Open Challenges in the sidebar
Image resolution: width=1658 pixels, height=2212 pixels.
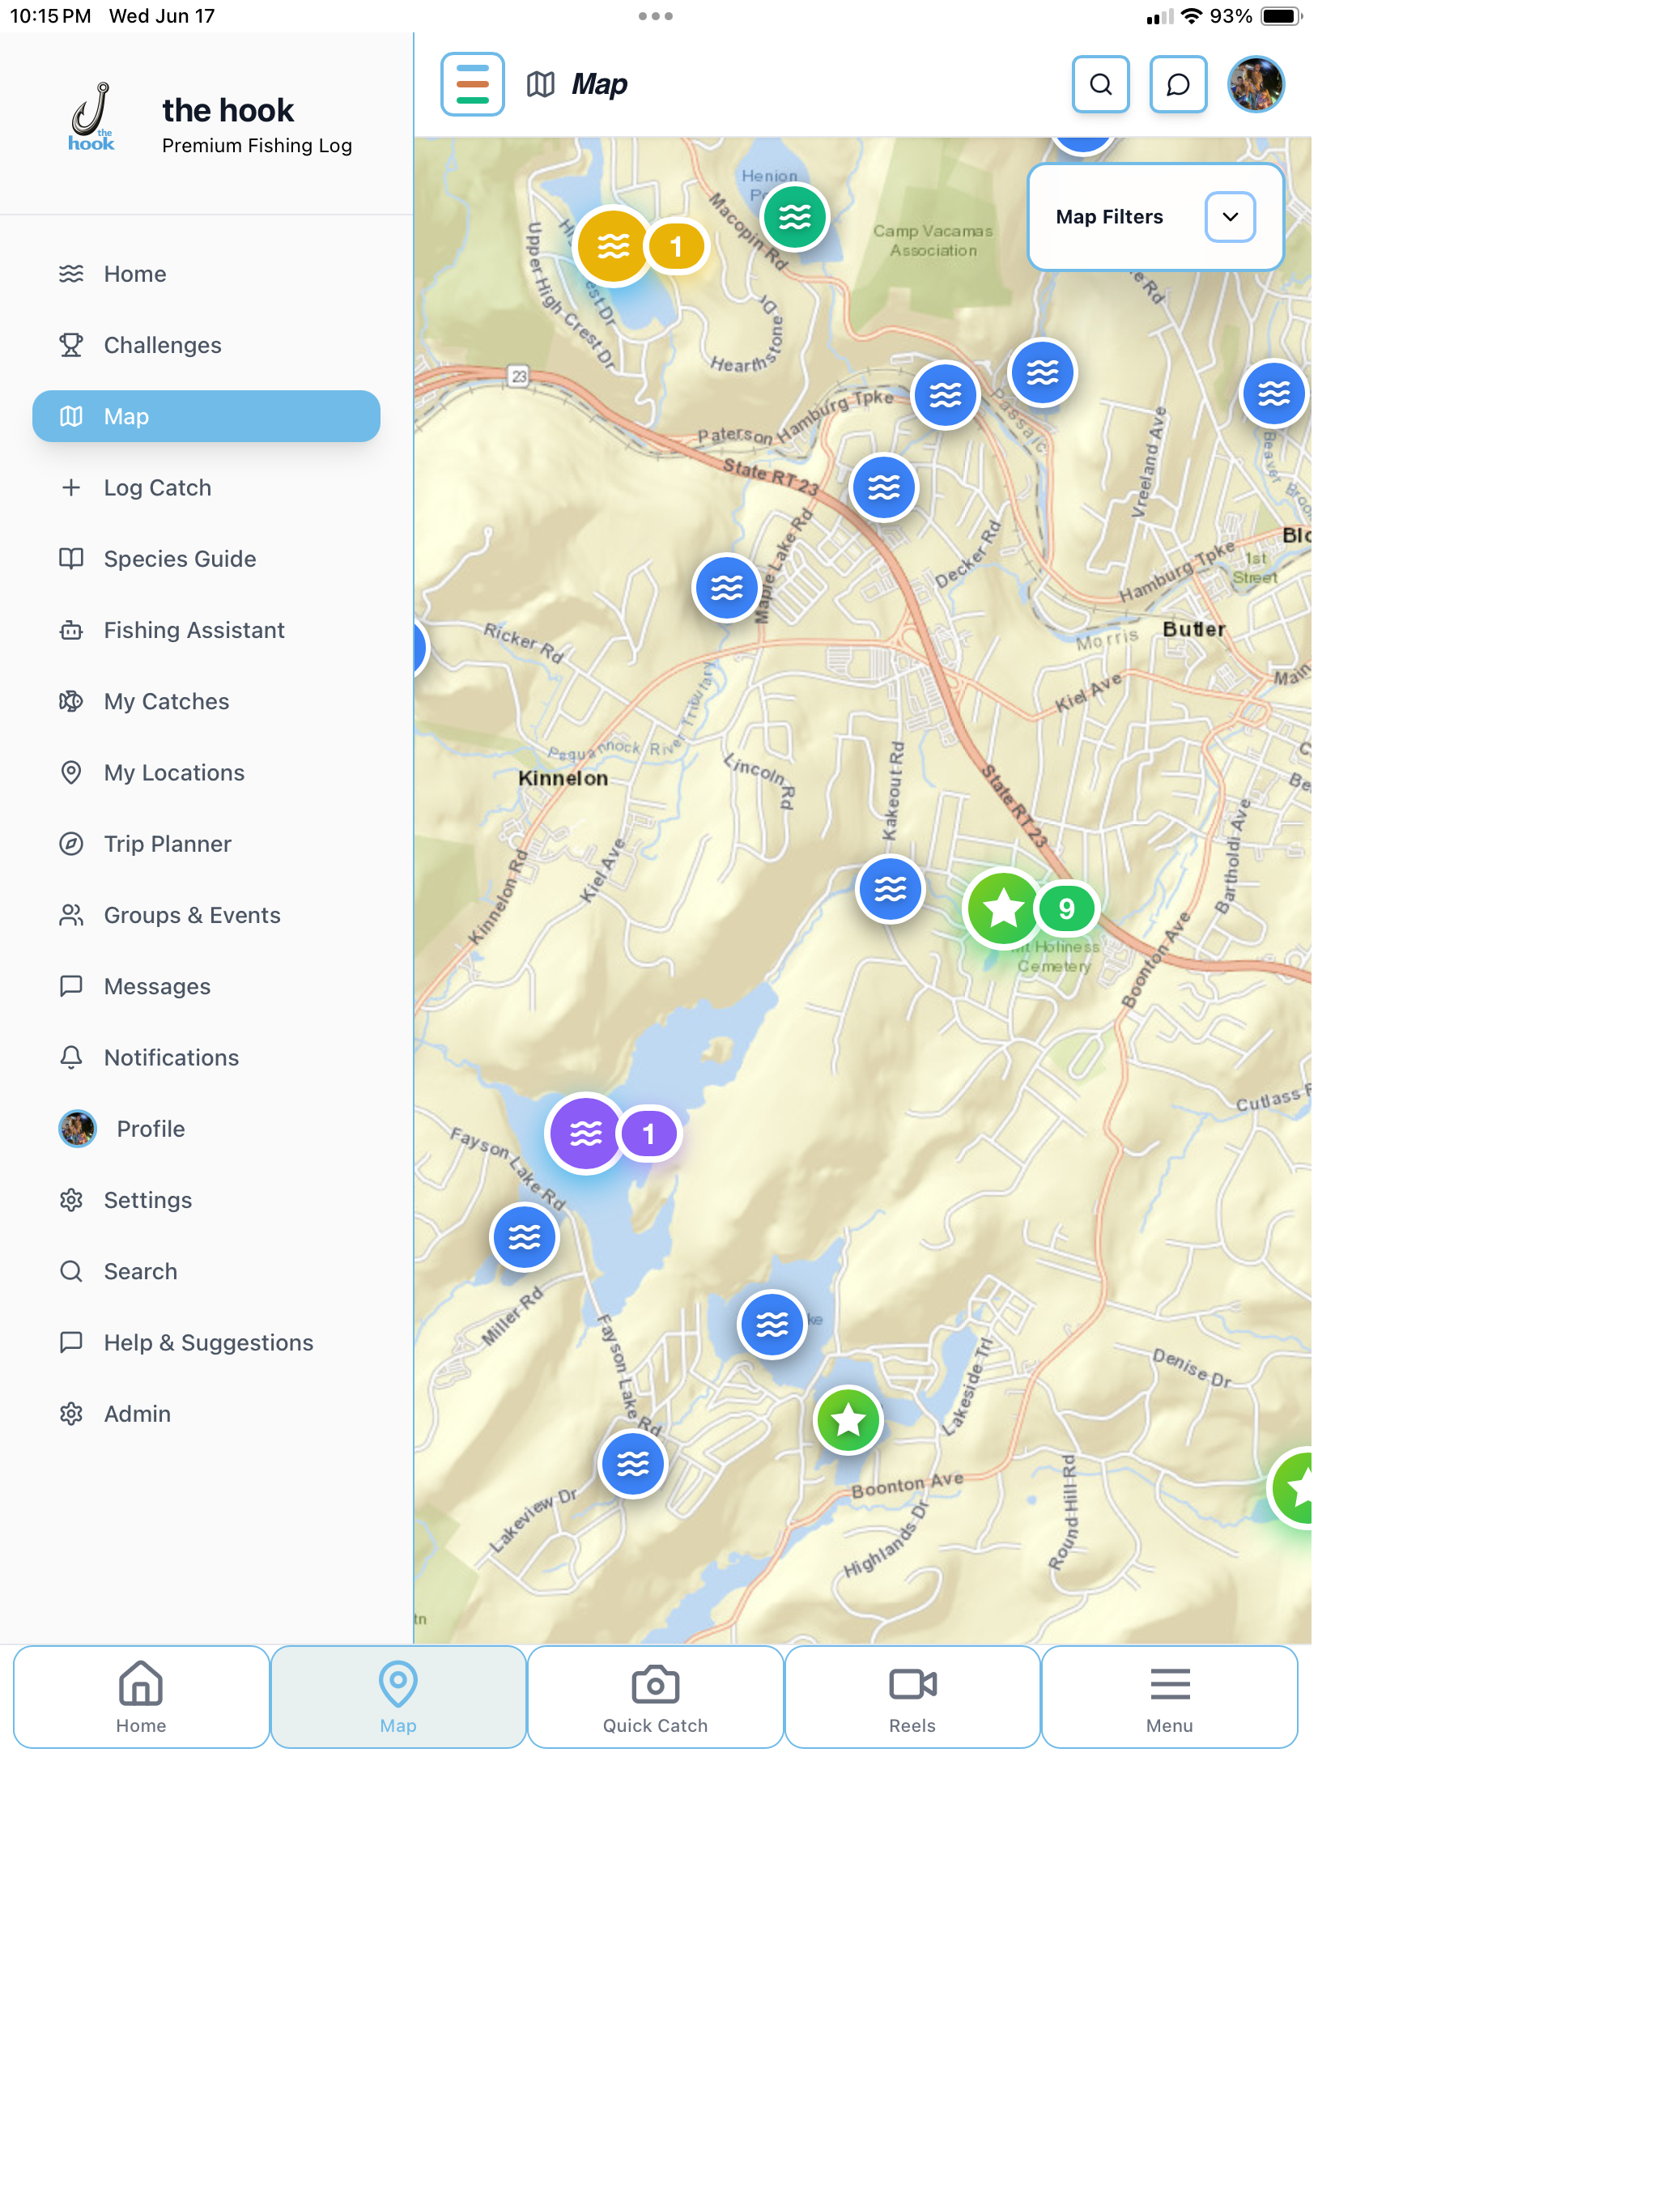(x=206, y=345)
